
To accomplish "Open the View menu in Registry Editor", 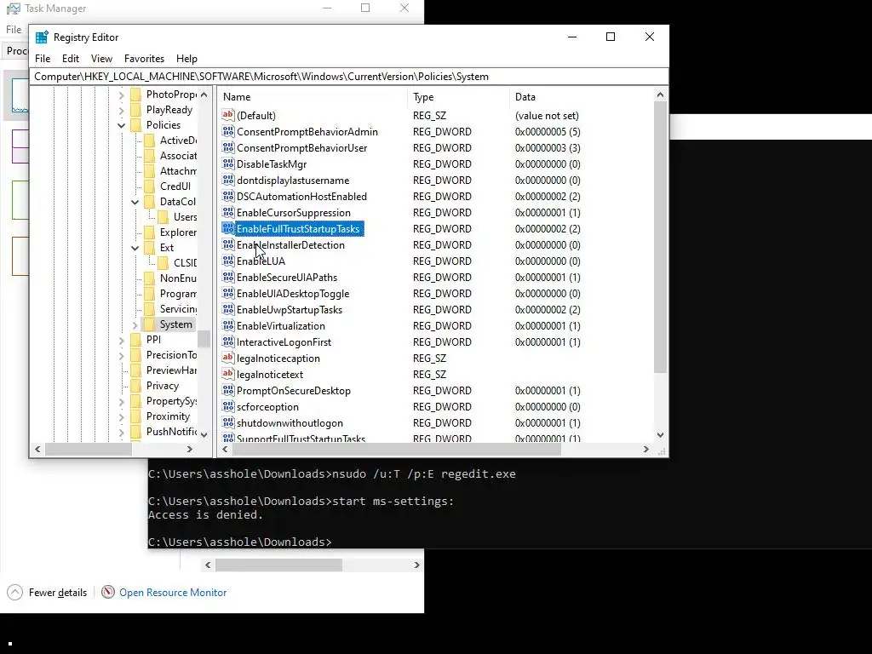I will click(x=102, y=59).
